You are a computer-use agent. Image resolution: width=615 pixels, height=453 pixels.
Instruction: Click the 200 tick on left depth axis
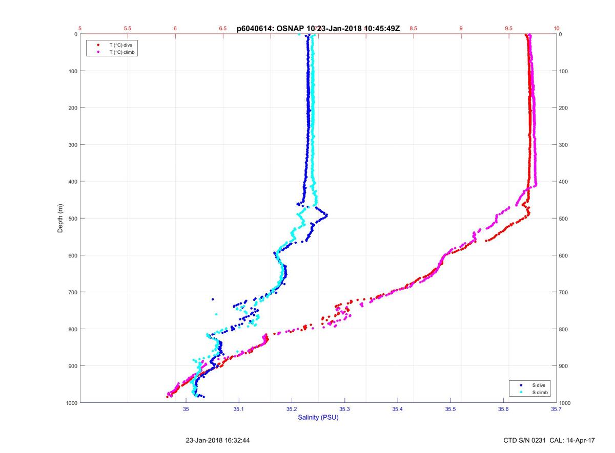[72, 108]
